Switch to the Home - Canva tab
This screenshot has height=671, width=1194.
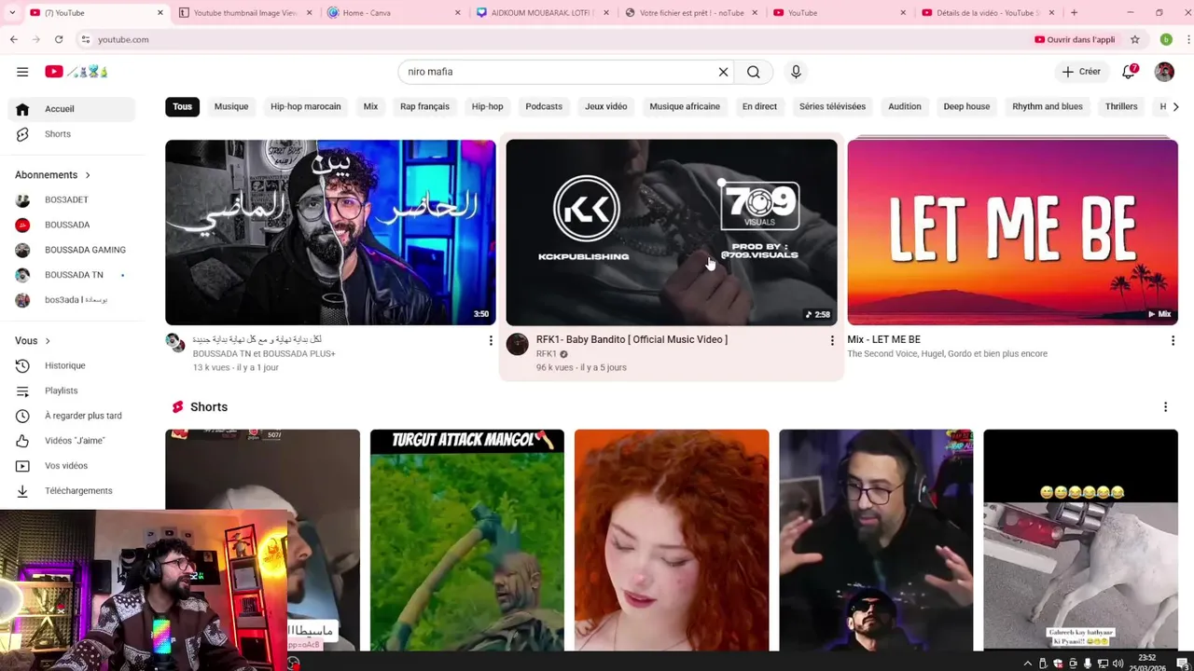[392, 13]
